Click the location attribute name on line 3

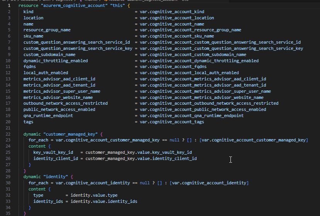point(34,18)
